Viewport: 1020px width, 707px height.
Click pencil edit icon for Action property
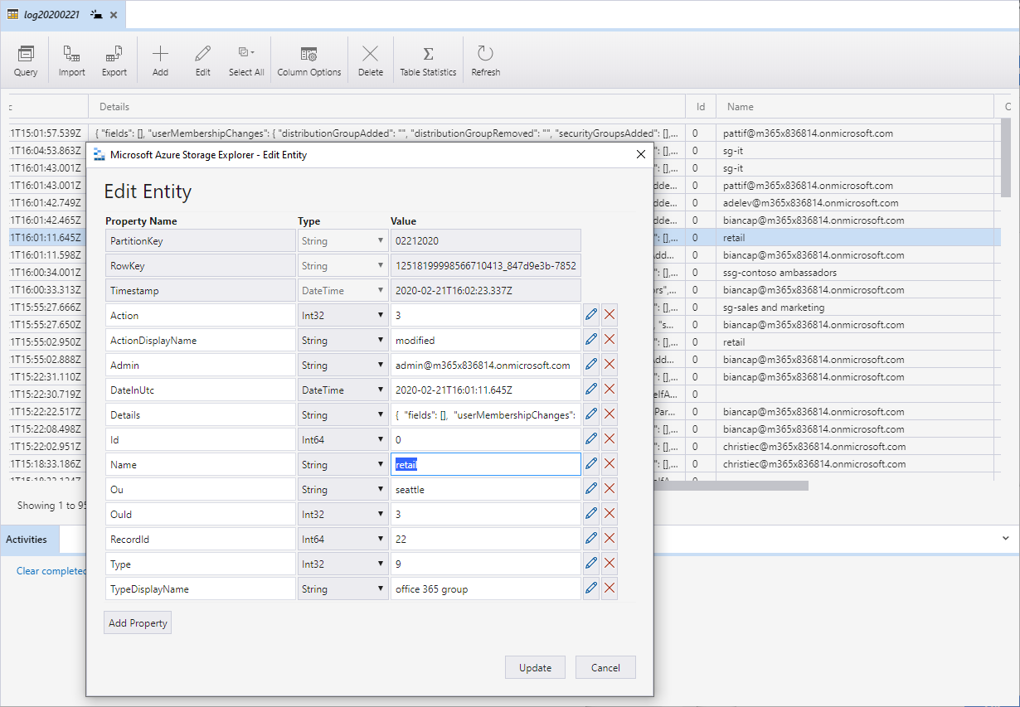tap(591, 315)
